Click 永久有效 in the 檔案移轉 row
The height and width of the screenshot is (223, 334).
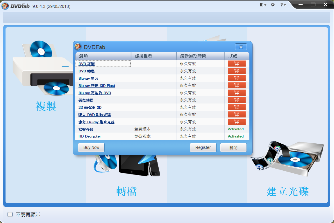click(188, 129)
